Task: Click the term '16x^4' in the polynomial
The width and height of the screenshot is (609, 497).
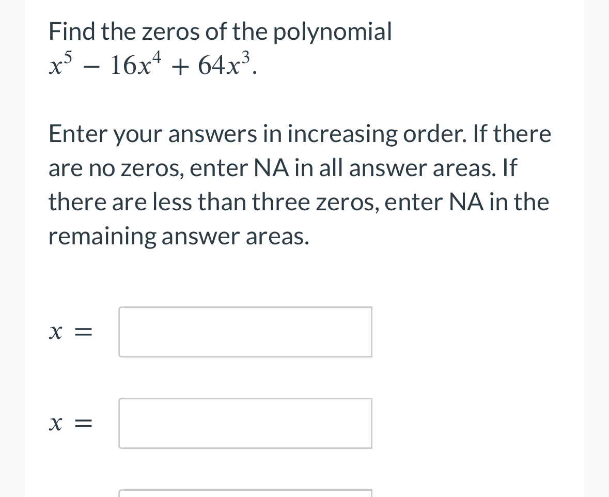Action: click(135, 65)
